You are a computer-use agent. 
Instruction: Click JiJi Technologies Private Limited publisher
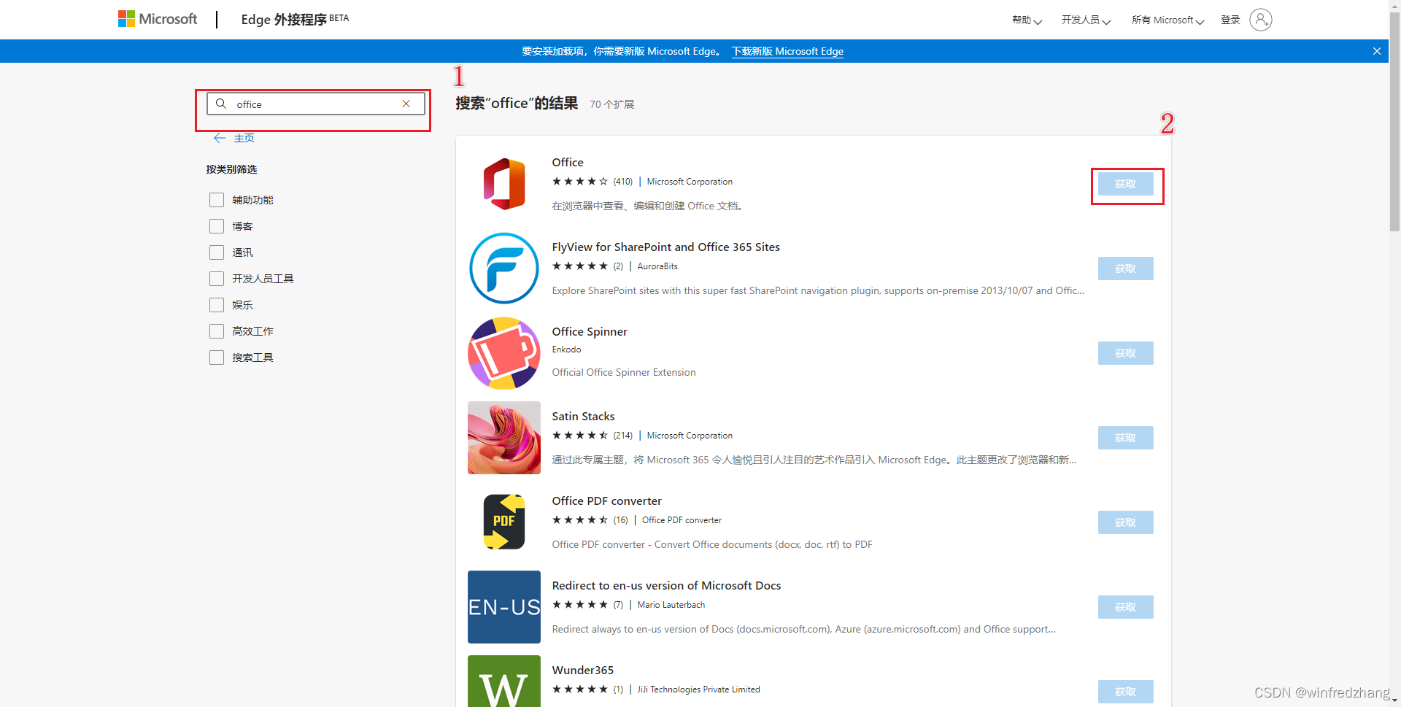(698, 689)
